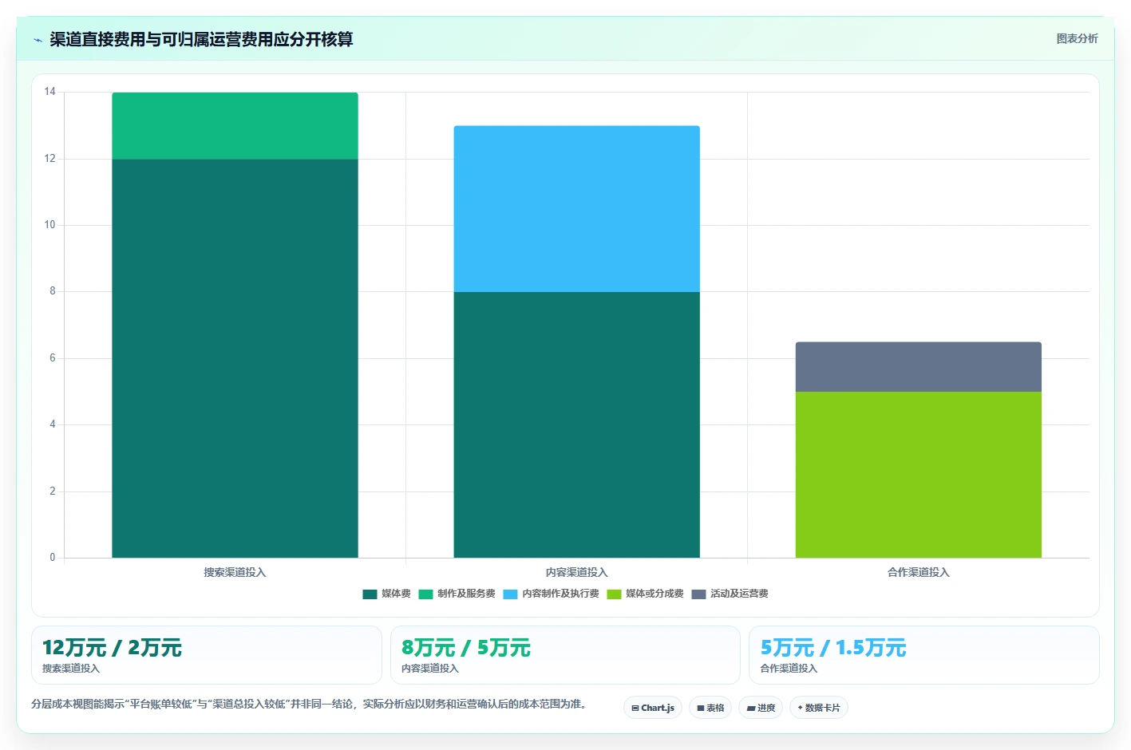Screen dimensions: 1131x750
Task: Click the 合作渠道投入 axis label
Action: (919, 572)
